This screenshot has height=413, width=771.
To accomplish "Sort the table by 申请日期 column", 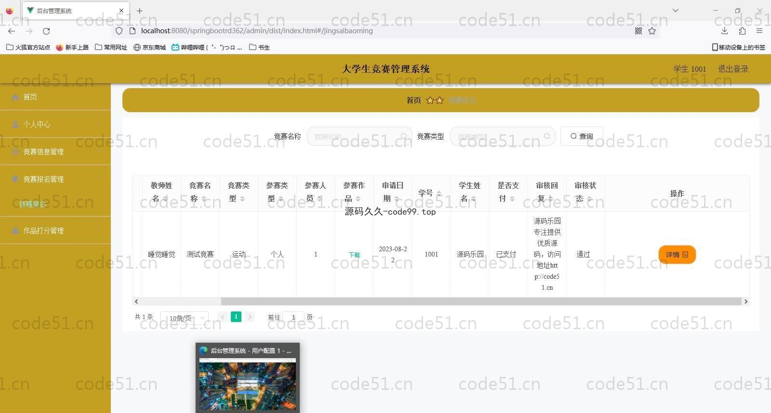I will pyautogui.click(x=397, y=198).
